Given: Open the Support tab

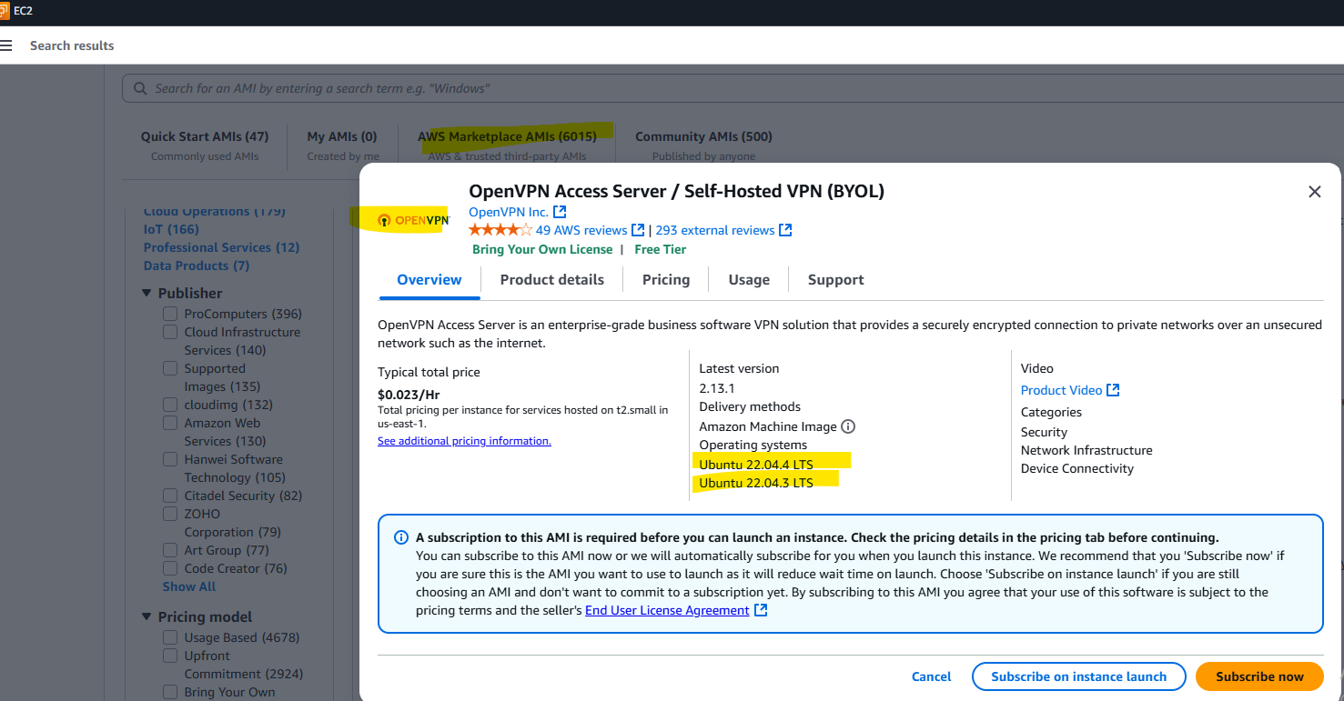Looking at the screenshot, I should point(836,280).
